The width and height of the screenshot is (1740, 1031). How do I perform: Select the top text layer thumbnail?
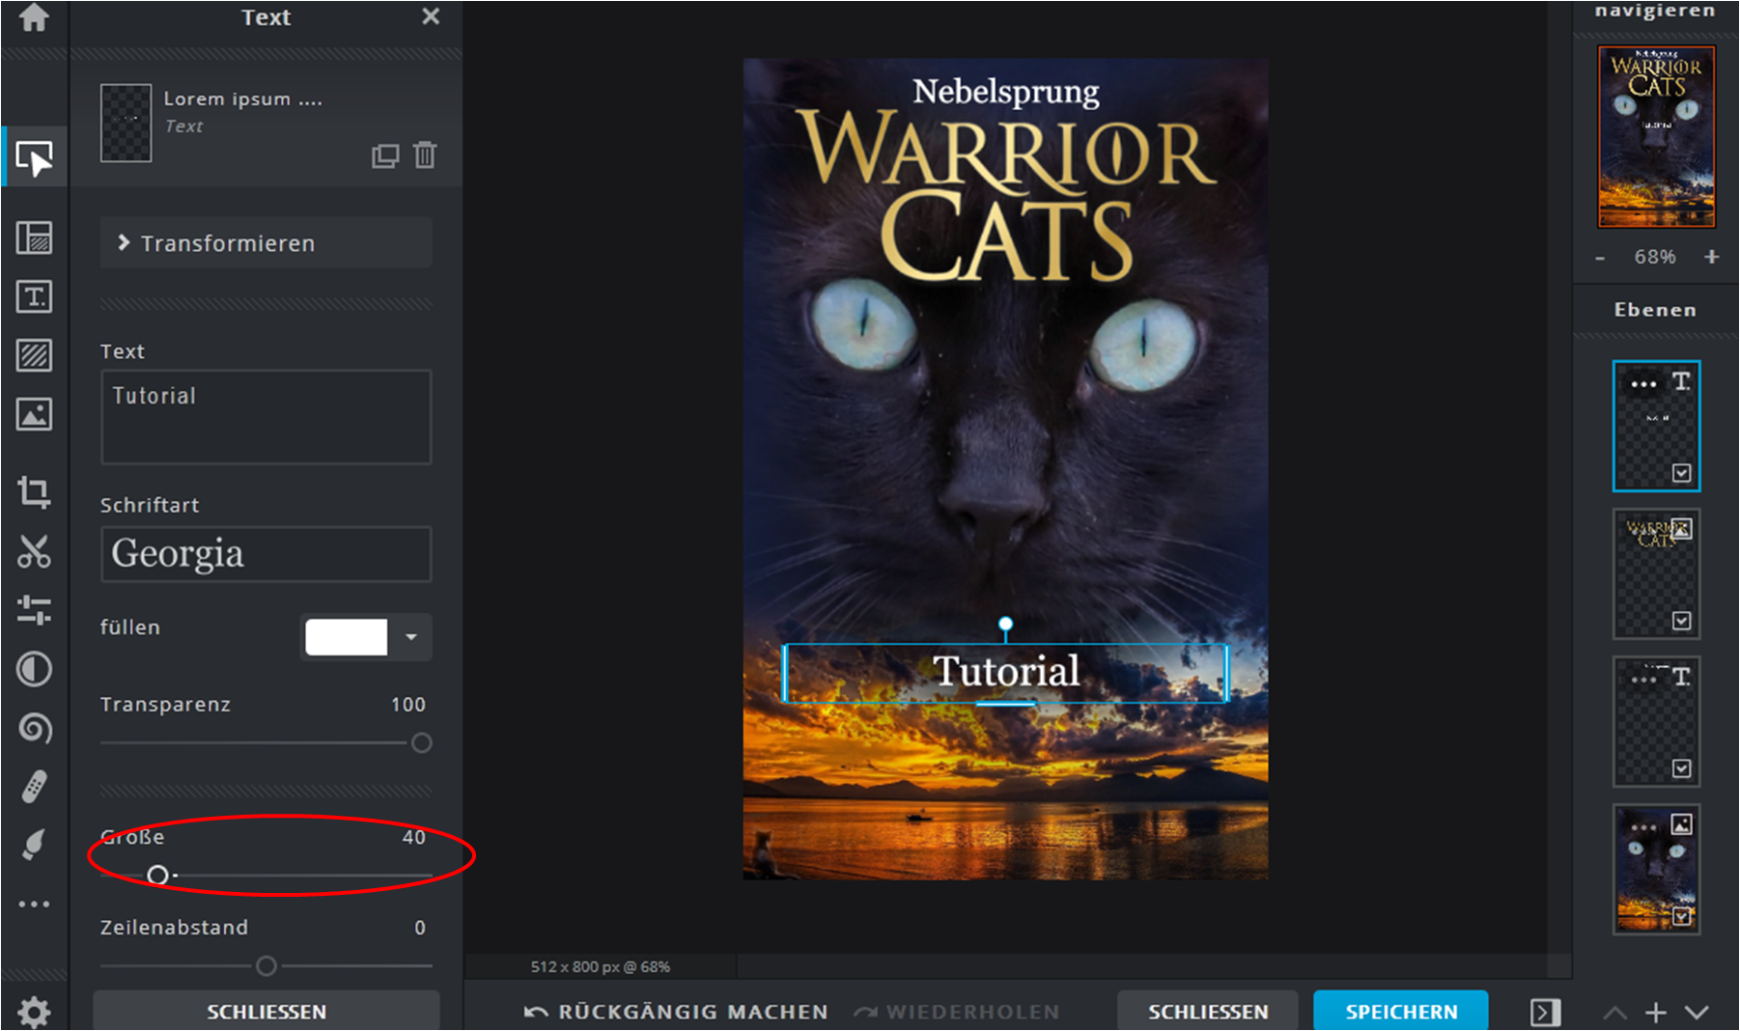[x=1656, y=427]
